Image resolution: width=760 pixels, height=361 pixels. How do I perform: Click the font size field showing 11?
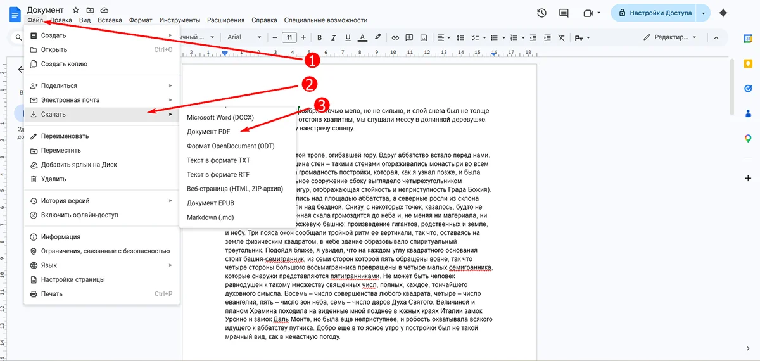tap(289, 37)
